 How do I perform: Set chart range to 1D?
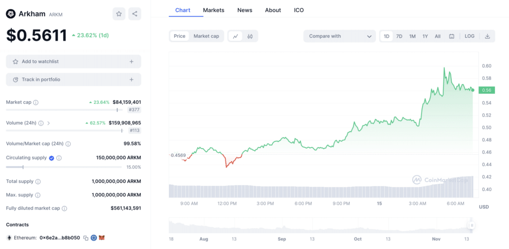(387, 36)
